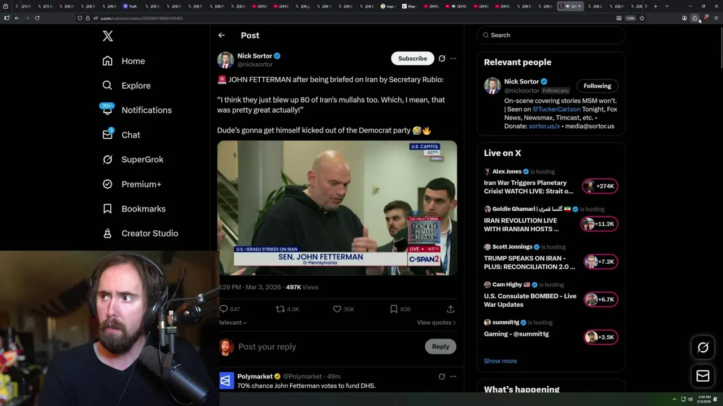Viewport: 723px width, 406px height.
Task: Switch to the Map browser tab
Action: pyautogui.click(x=409, y=6)
